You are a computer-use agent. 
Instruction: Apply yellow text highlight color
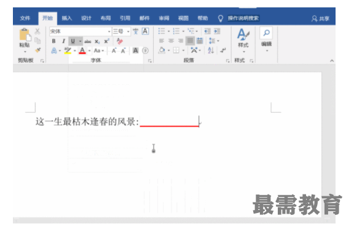tap(68, 50)
